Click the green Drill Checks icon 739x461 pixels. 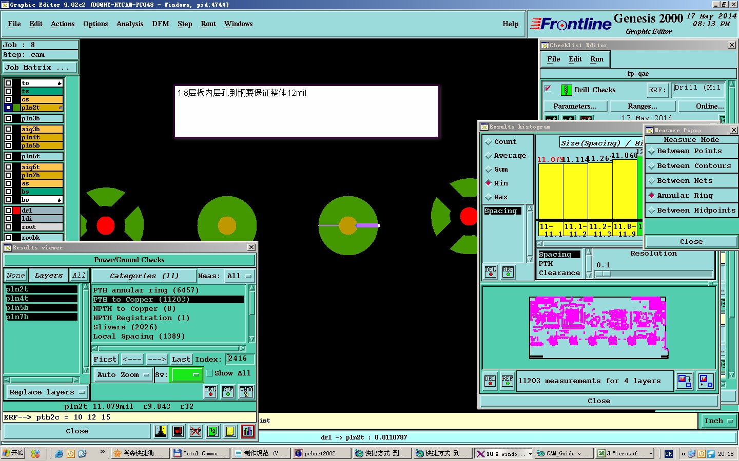pos(566,90)
